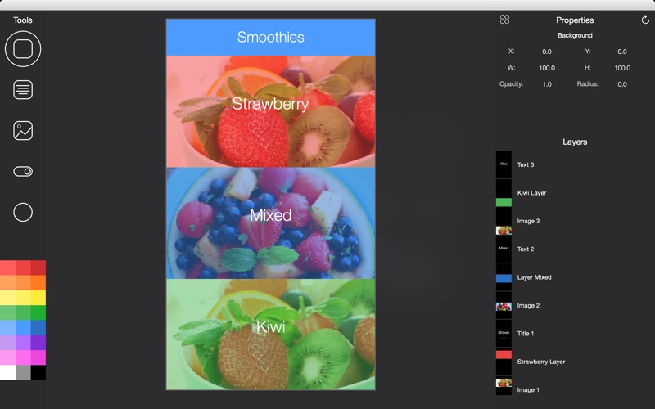The image size is (655, 409).
Task: Select the Layer Mixed entry
Action: click(x=534, y=277)
